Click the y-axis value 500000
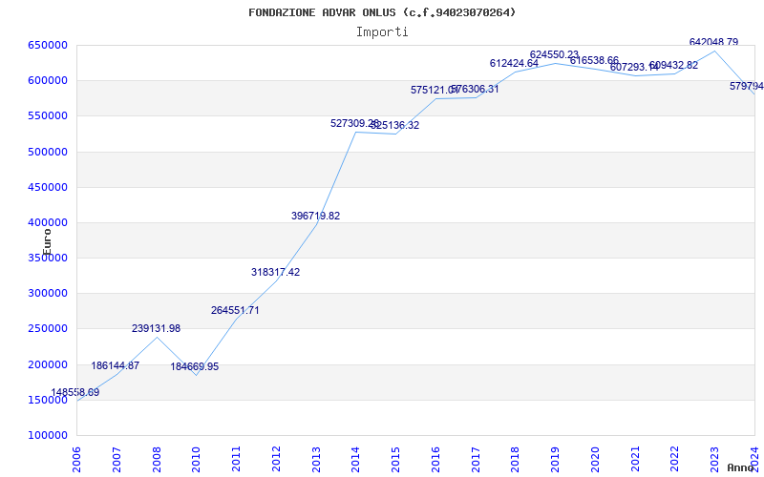The width and height of the screenshot is (764, 477). [48, 152]
